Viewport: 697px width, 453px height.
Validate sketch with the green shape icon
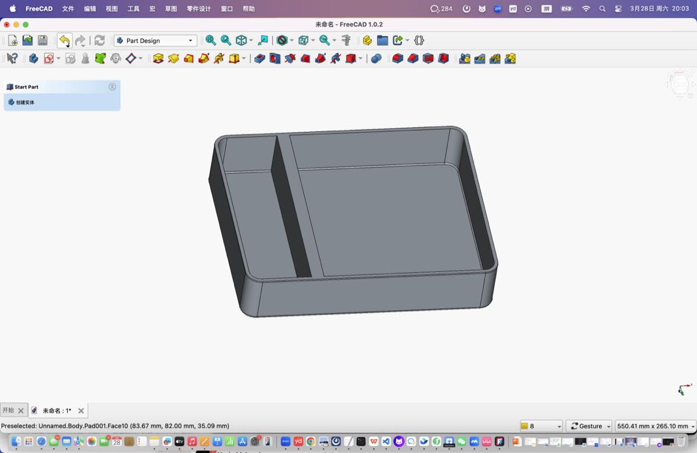coord(100,59)
